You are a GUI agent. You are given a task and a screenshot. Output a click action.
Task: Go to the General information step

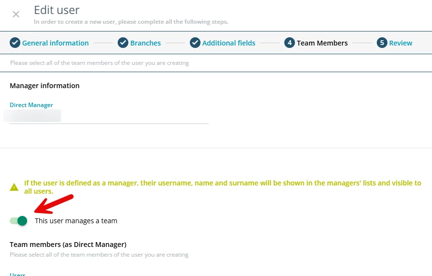click(x=55, y=43)
